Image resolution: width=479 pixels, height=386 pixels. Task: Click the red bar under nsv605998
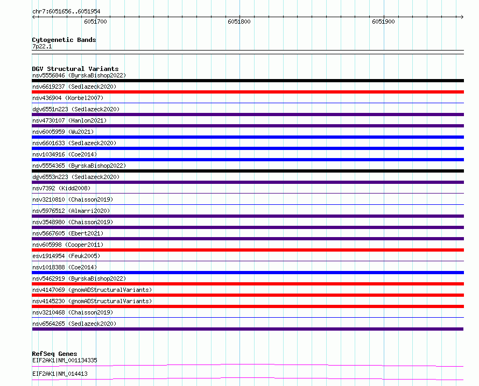point(248,250)
